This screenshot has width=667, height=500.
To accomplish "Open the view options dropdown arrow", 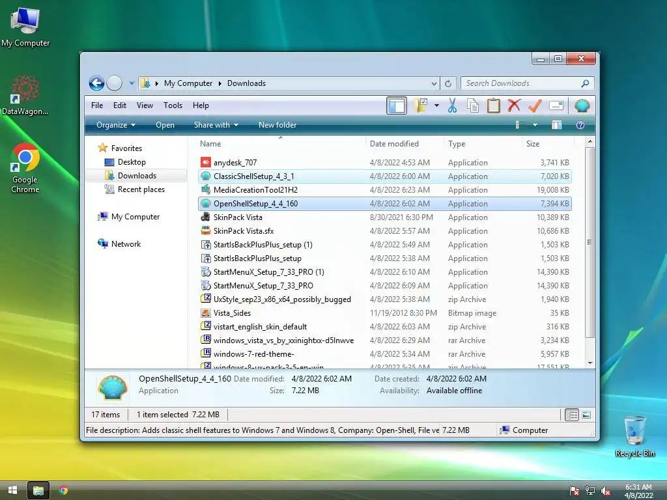I will [x=535, y=125].
